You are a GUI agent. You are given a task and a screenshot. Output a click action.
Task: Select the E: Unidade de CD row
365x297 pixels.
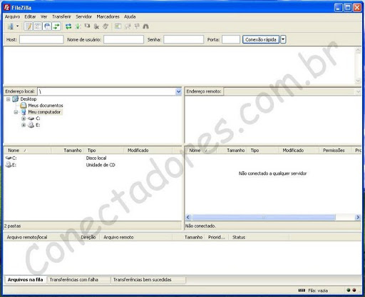click(92, 165)
